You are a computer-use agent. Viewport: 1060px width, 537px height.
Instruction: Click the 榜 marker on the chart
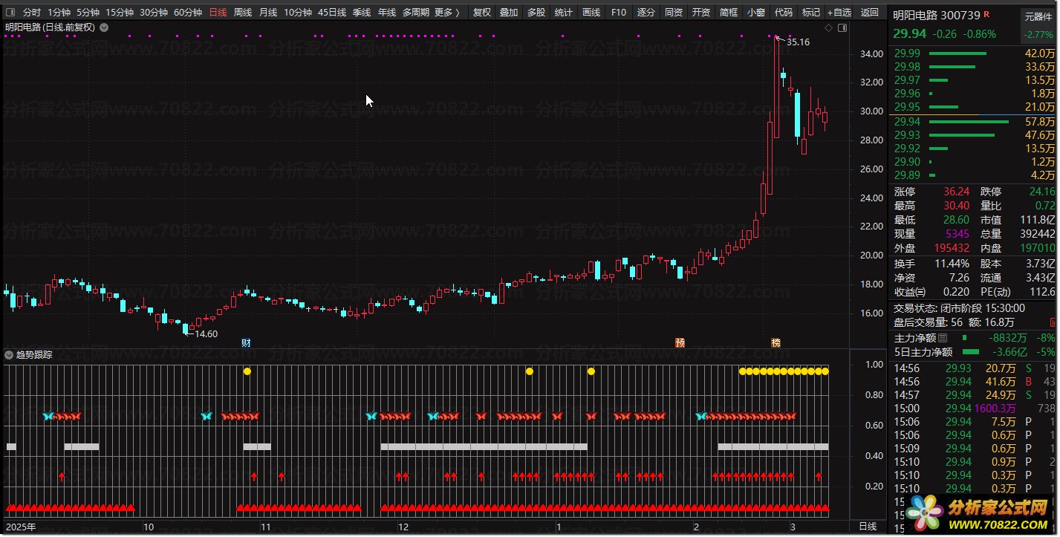click(x=776, y=343)
